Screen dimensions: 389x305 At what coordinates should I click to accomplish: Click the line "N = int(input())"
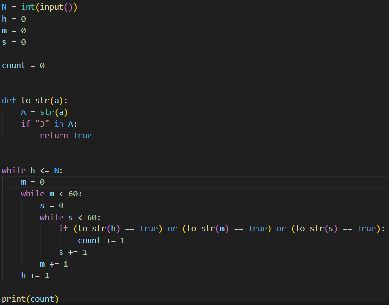(40, 7)
